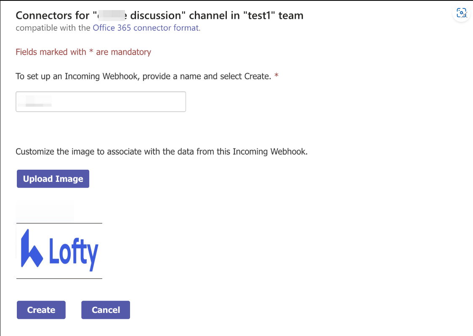Click the "To set up an Incoming Webhook" instruction
The width and height of the screenshot is (473, 336).
(143, 76)
